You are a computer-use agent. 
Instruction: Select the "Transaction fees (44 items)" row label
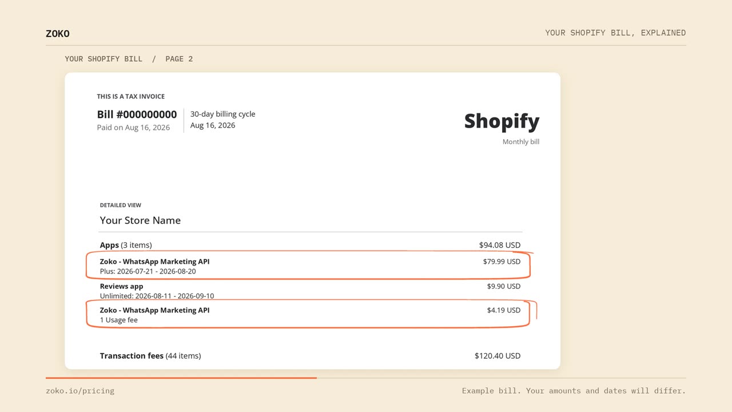[150, 356]
